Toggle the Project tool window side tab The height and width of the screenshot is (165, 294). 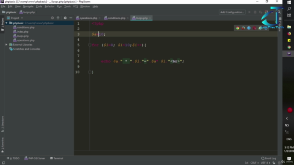coord(2,24)
